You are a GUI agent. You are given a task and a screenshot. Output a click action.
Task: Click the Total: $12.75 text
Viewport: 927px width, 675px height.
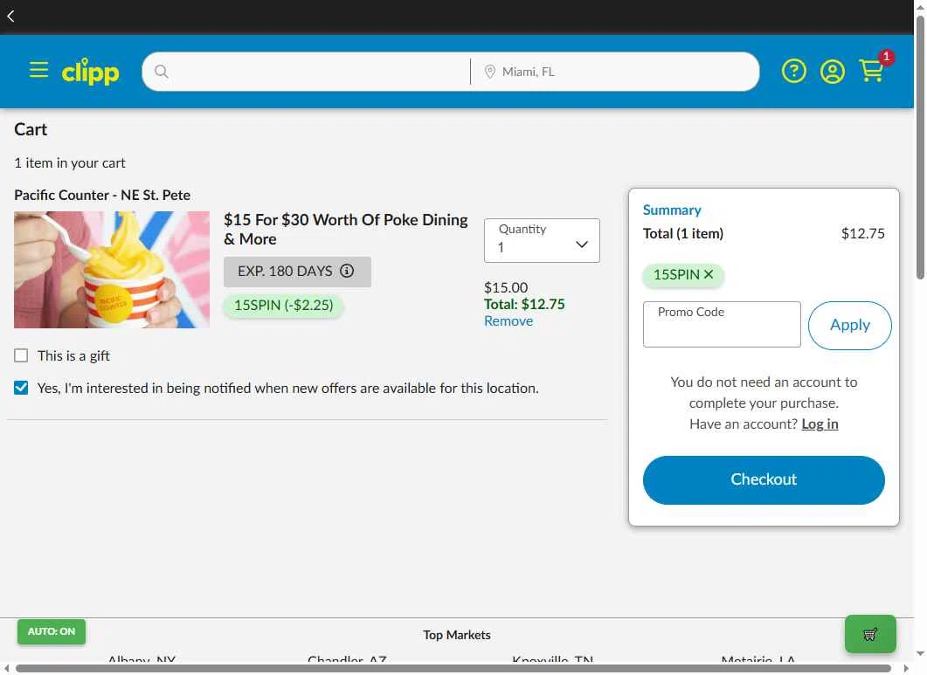[524, 305]
